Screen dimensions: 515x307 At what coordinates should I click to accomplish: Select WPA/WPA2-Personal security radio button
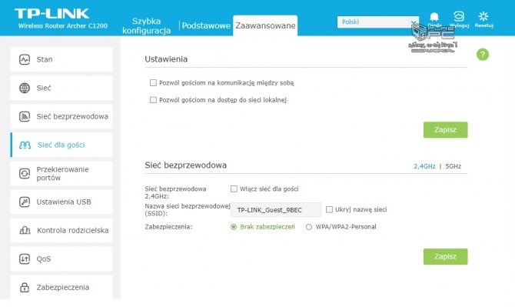[309, 227]
